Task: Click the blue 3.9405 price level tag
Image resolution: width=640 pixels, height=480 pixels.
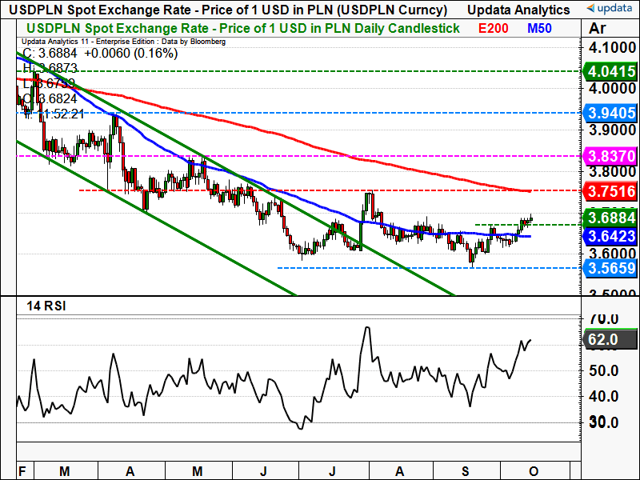Action: [x=610, y=113]
